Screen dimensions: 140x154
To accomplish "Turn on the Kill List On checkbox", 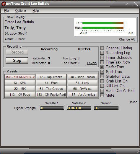I will [102, 86].
